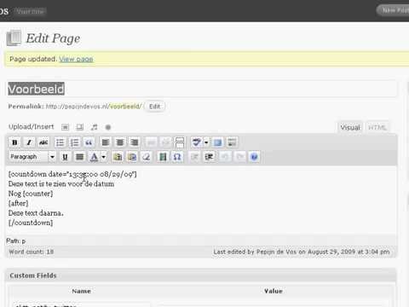Redo edit button
Image resolution: width=409 pixels, height=307 pixels.
(239, 157)
